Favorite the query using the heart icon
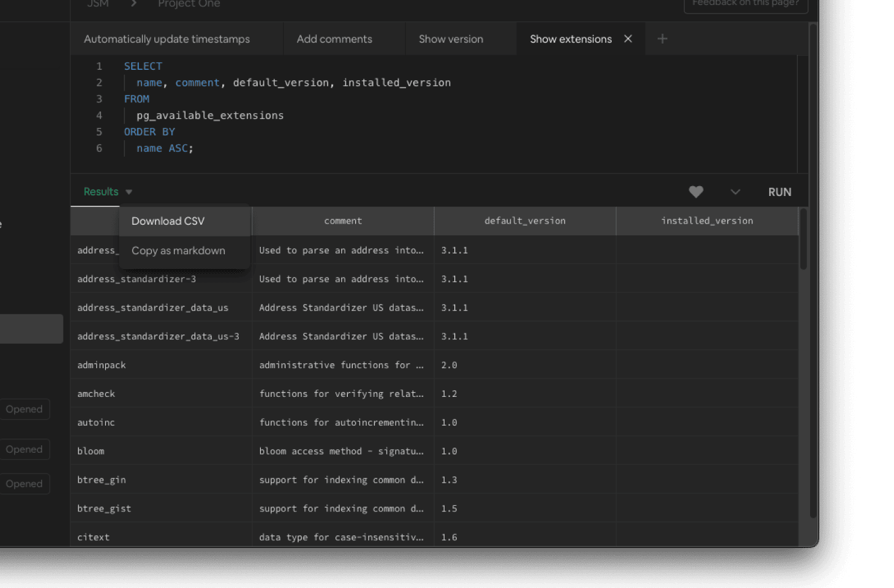This screenshot has height=588, width=894. 696,192
